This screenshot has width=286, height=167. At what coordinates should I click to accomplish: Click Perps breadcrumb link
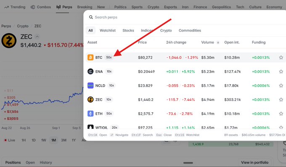click(x=6, y=26)
